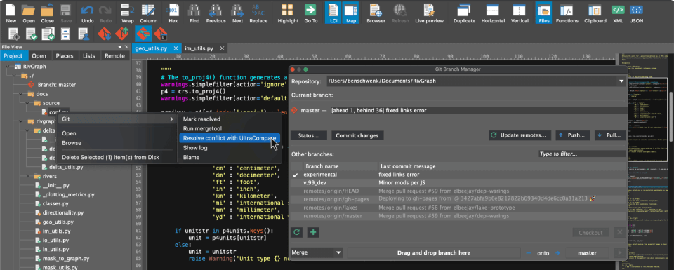Undo the last edit

tap(87, 13)
